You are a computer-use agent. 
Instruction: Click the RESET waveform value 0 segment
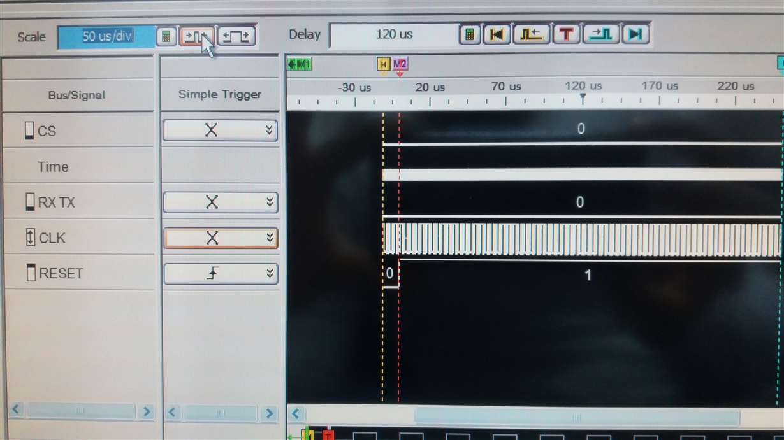tap(390, 273)
